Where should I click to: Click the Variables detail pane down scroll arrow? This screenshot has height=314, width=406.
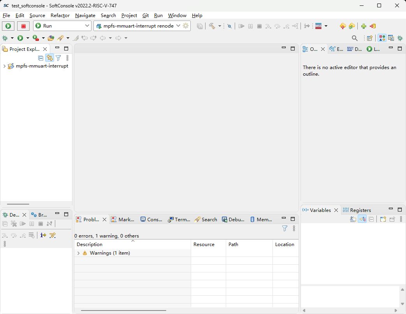(x=402, y=304)
